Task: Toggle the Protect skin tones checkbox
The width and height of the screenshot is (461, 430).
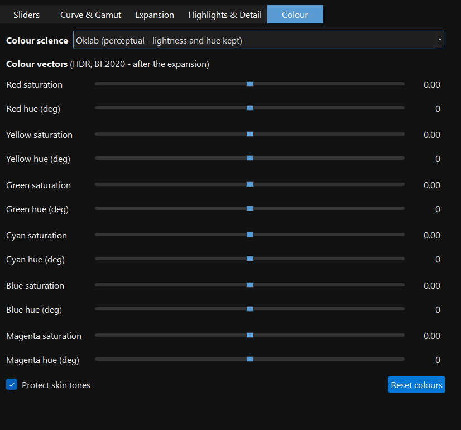Action: pos(12,384)
